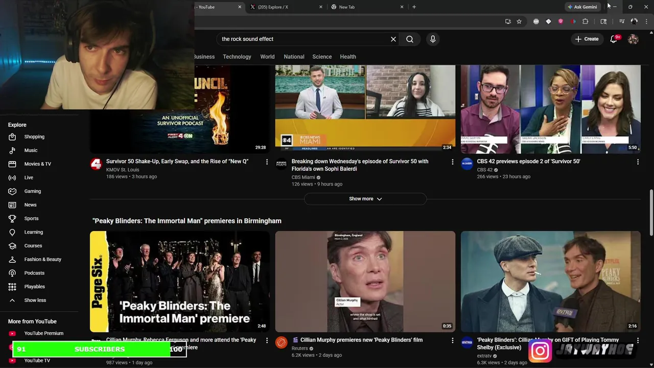The image size is (654, 368).
Task: Select the Technology category tab
Action: (237, 57)
